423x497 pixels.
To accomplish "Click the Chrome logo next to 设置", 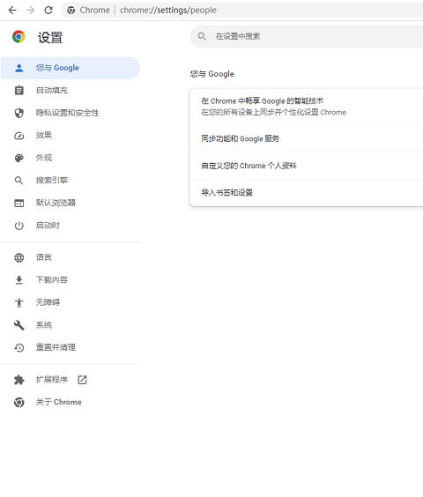I will pyautogui.click(x=19, y=37).
